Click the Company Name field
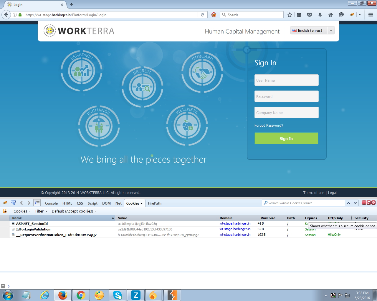Viewport: 377px width, 301px height. (x=287, y=113)
